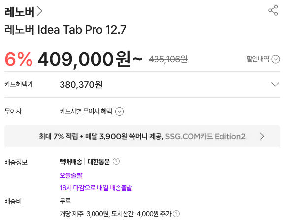The image size is (283, 223).
Task: Open the 레노버 brand link
Action: point(23,12)
